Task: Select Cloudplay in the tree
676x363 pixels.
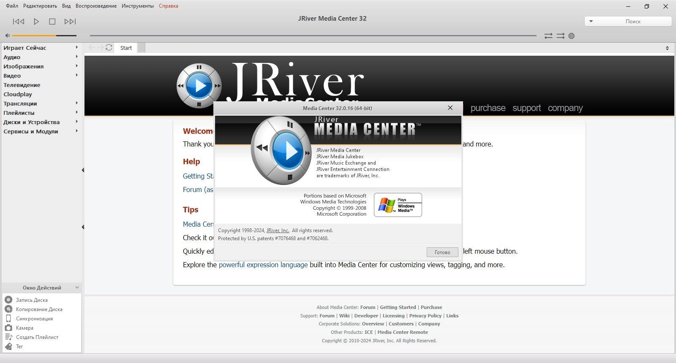Action: [18, 94]
